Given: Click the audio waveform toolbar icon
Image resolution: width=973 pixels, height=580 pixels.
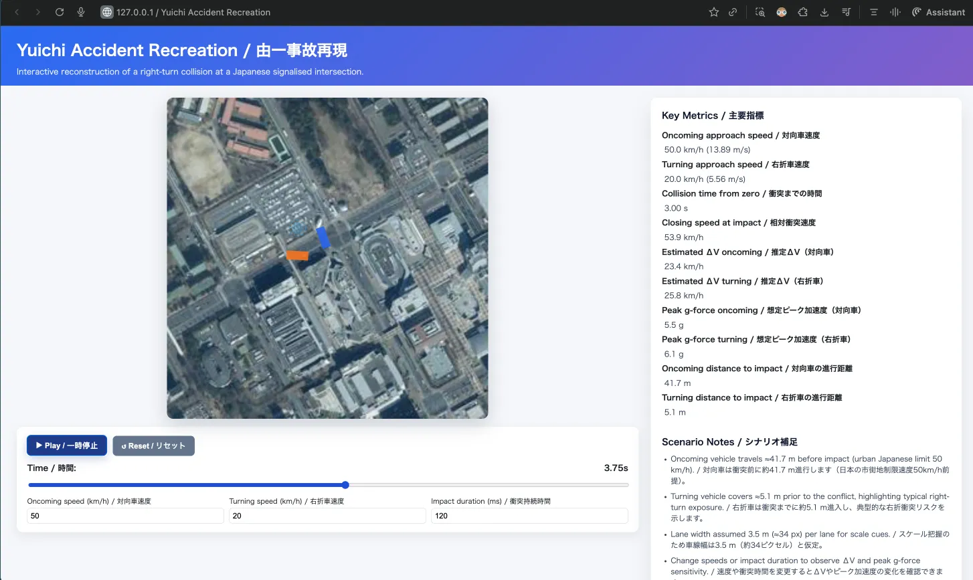Looking at the screenshot, I should coord(895,12).
